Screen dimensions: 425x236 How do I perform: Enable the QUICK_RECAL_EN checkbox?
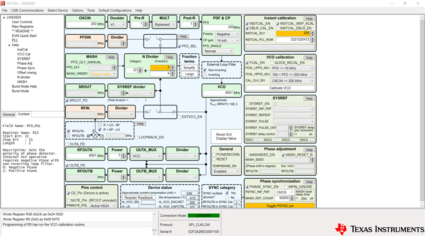pyautogui.click(x=272, y=63)
